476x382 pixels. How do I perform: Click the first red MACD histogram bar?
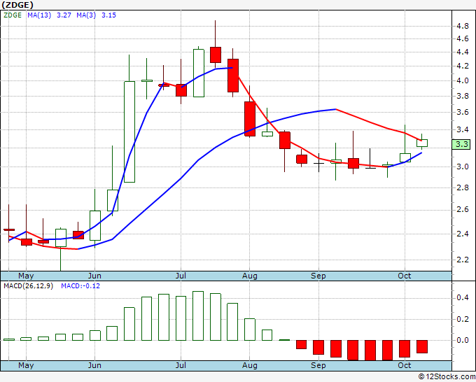(301, 344)
